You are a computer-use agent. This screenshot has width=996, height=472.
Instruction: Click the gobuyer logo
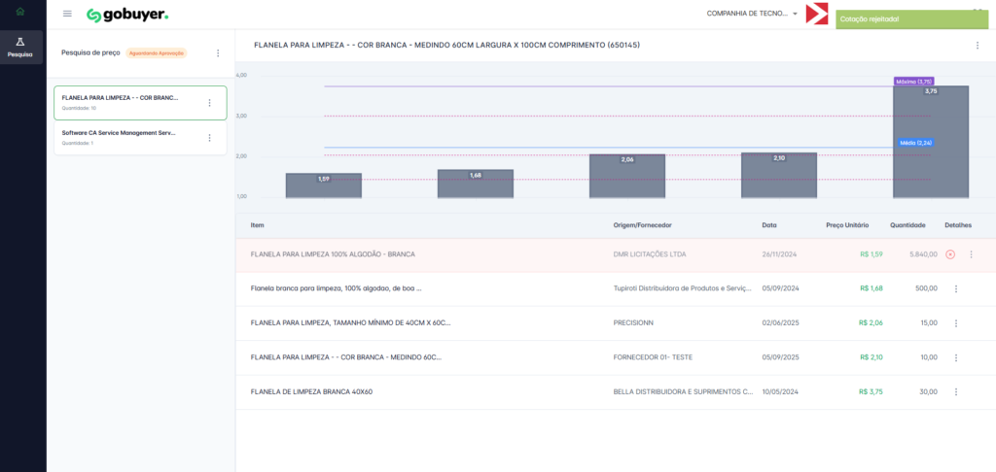tap(127, 15)
